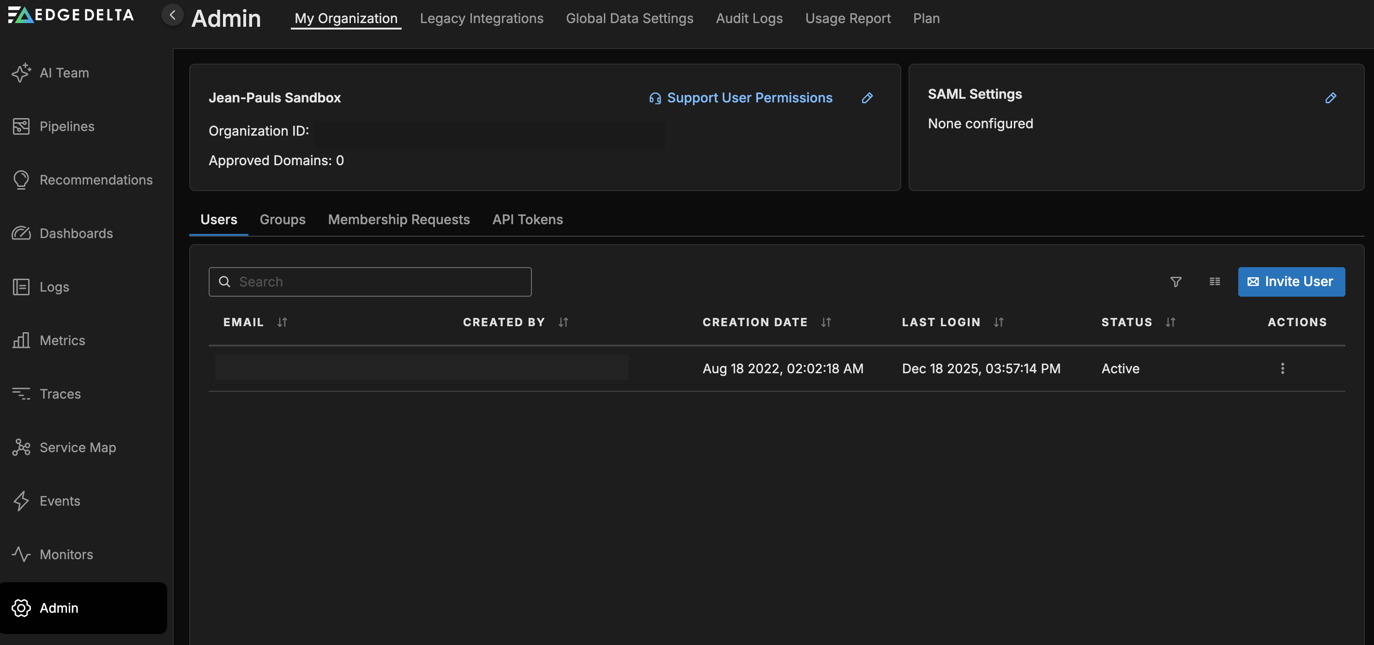Open the Pipelines section in the sidebar
The width and height of the screenshot is (1374, 645).
tap(66, 126)
